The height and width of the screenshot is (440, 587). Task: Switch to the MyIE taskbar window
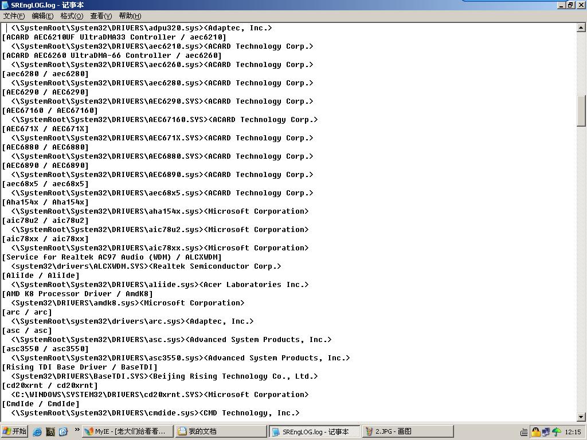coord(128,431)
